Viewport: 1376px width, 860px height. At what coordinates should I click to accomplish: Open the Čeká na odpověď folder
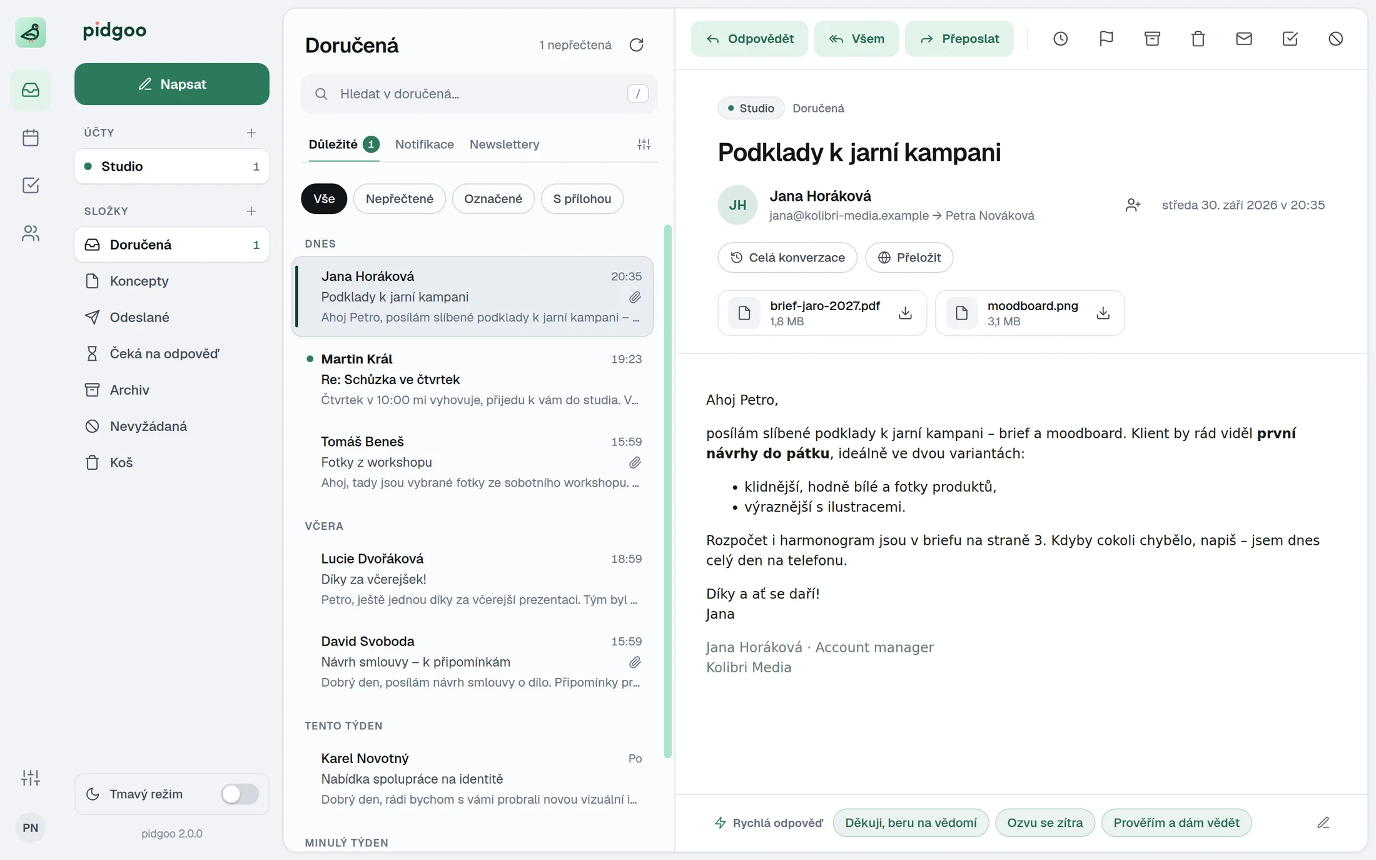coord(172,353)
